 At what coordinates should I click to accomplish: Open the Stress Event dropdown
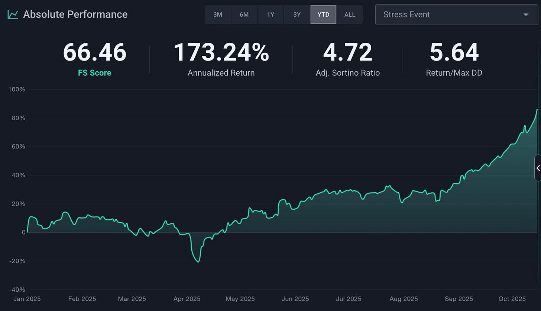pos(457,15)
